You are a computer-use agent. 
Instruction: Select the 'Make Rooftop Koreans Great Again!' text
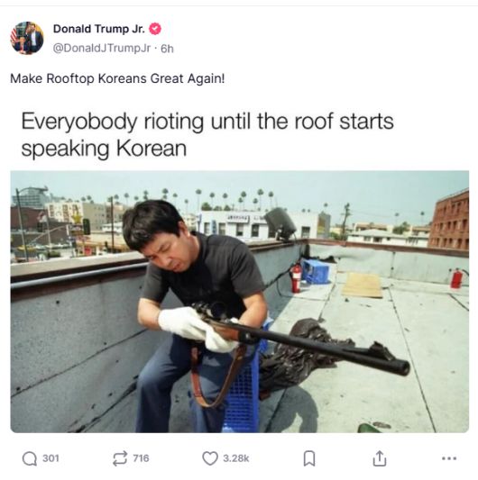coord(117,78)
